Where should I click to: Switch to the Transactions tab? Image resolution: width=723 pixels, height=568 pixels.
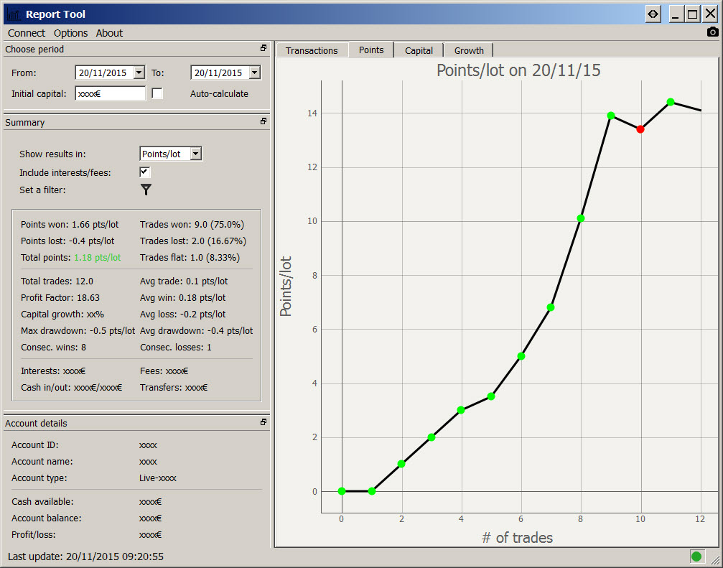[x=312, y=50]
